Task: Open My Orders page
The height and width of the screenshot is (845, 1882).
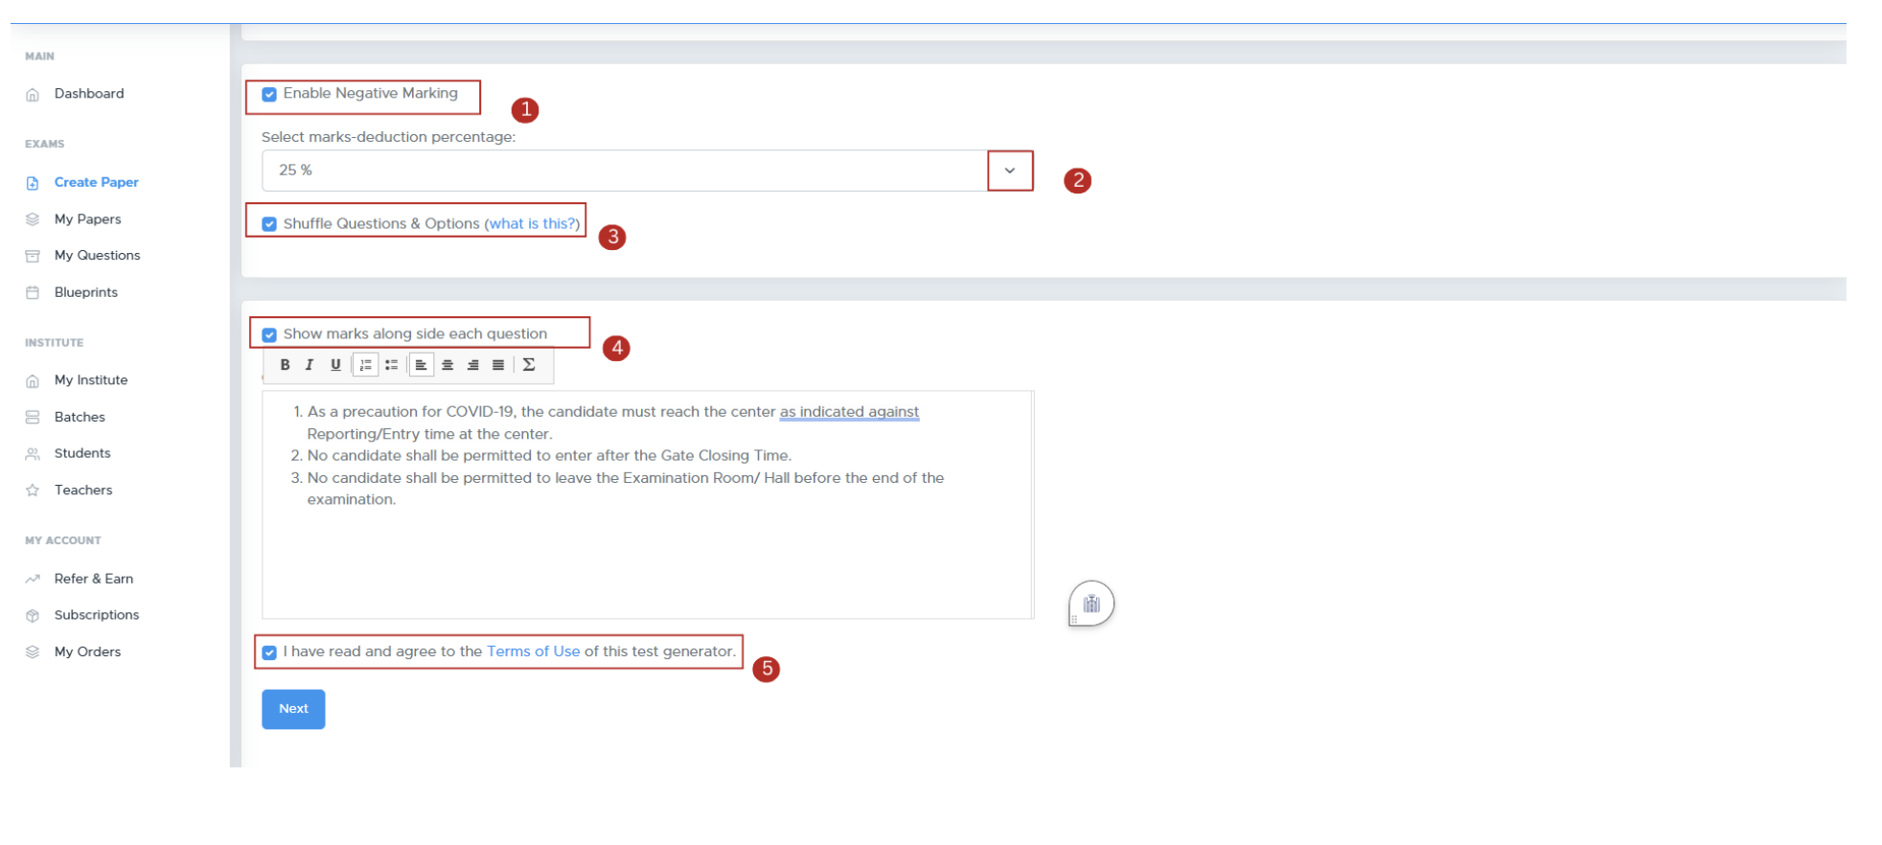Action: coord(88,651)
